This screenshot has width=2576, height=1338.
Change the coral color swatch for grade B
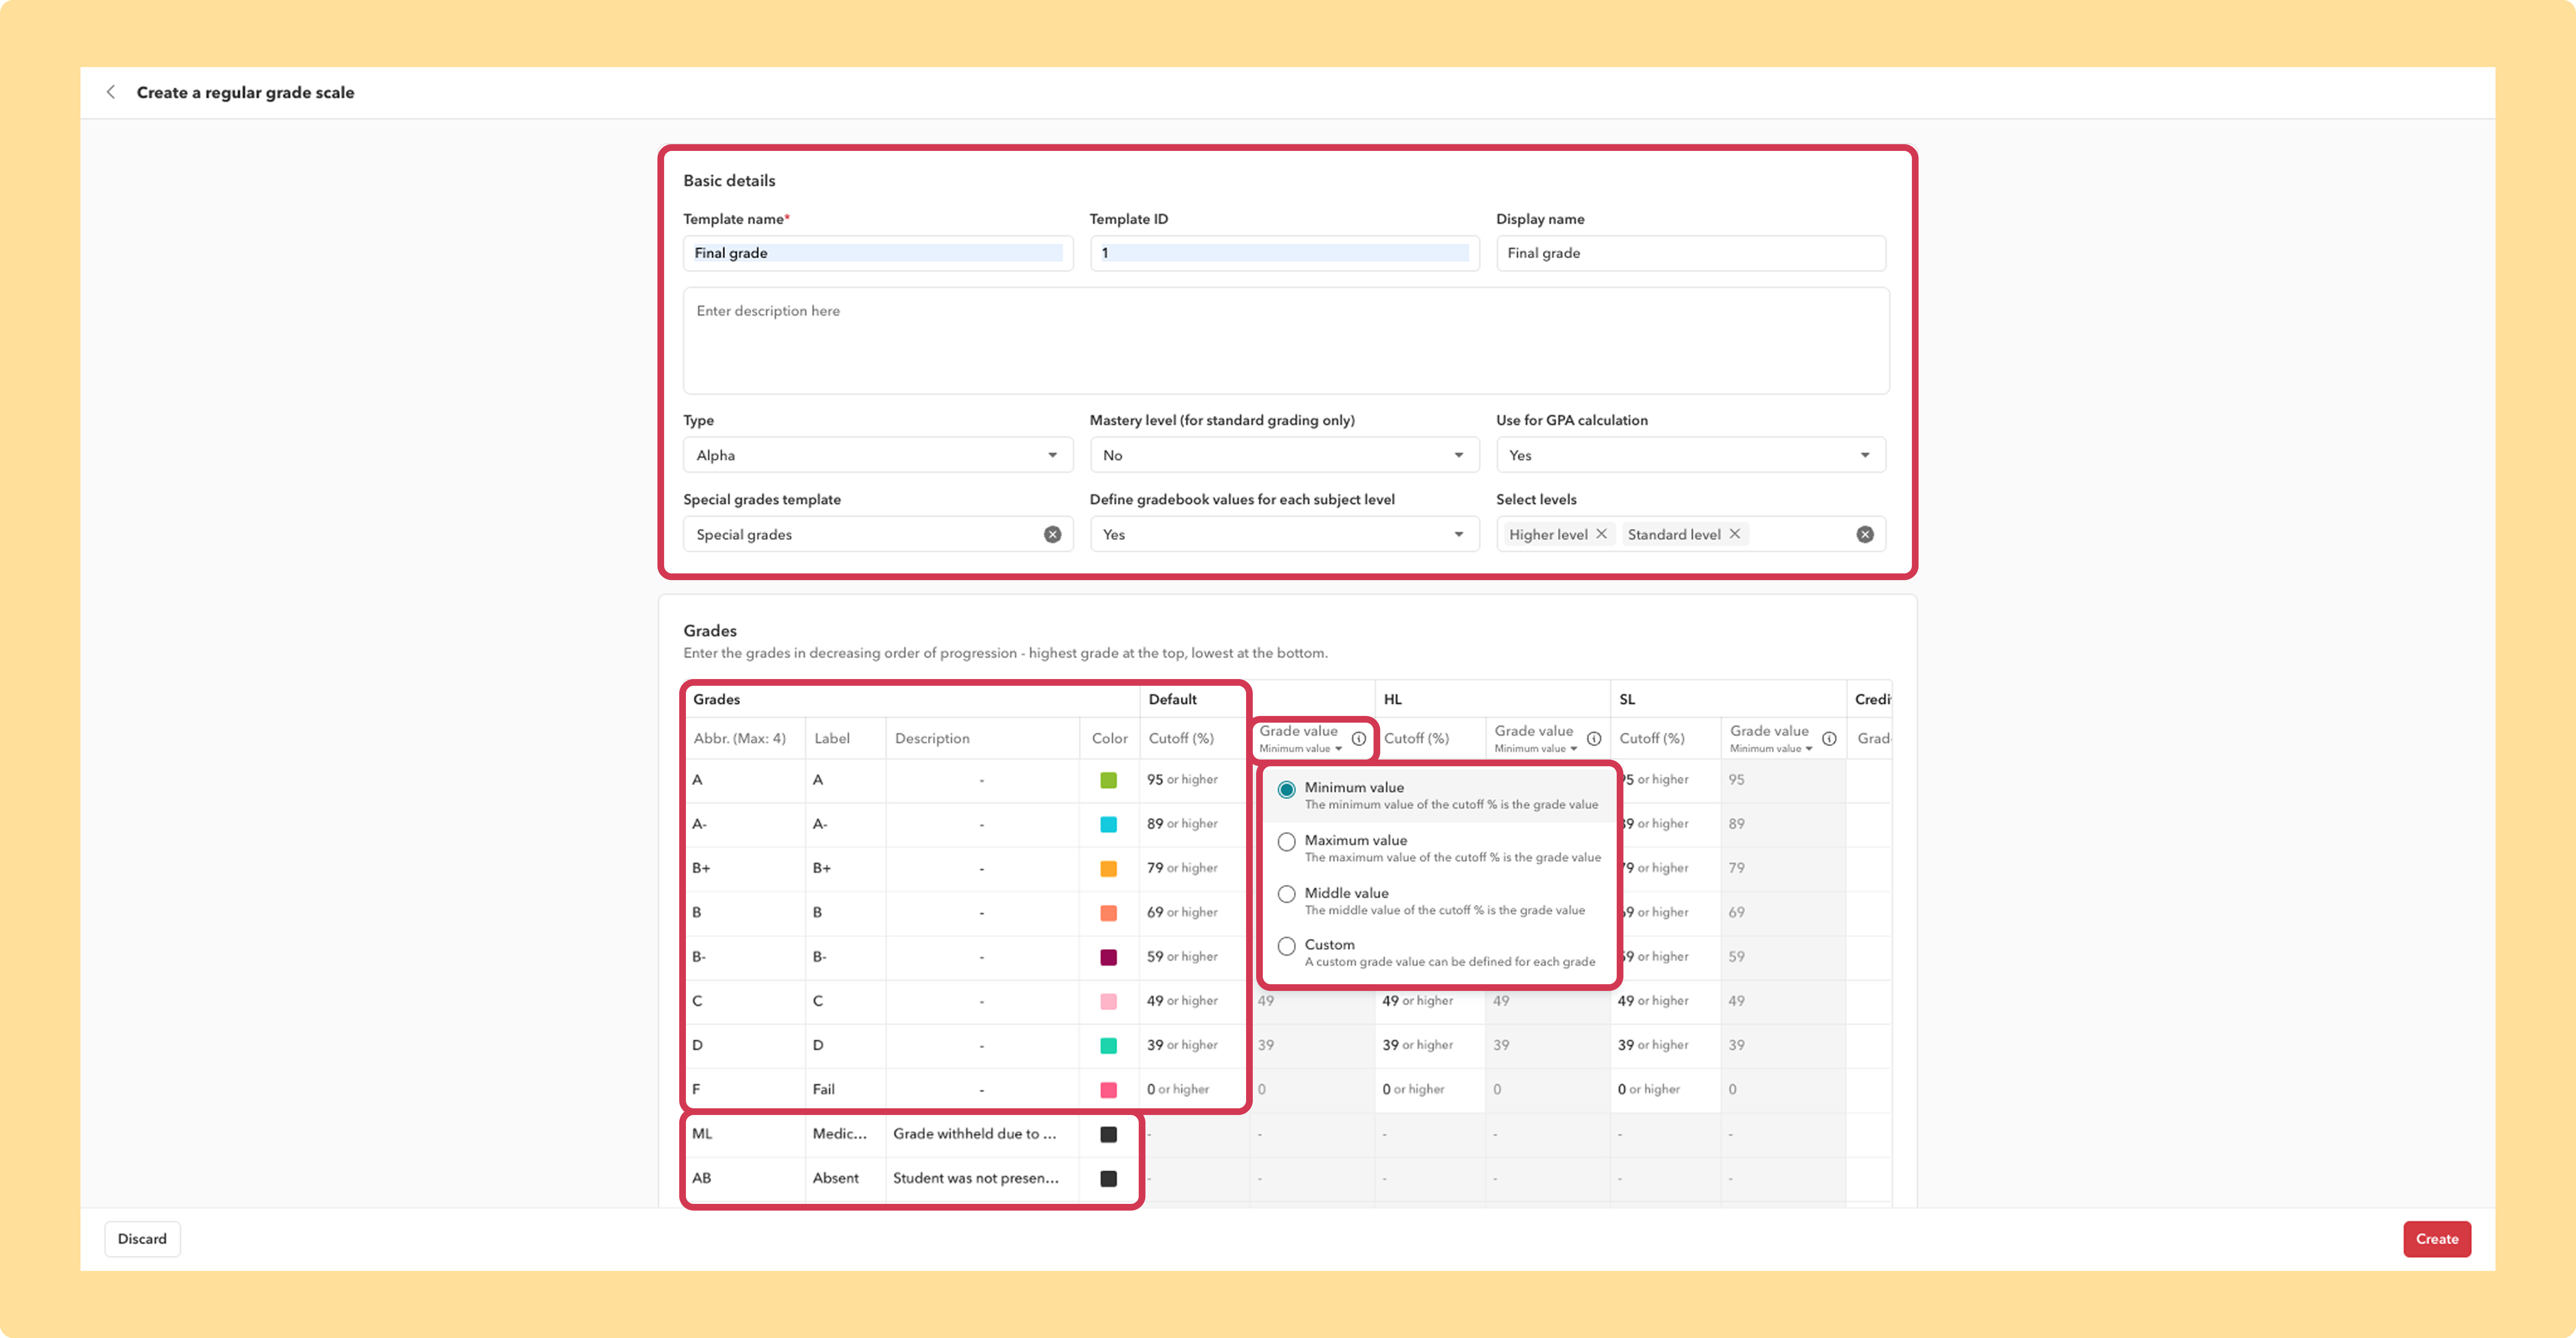[1109, 913]
